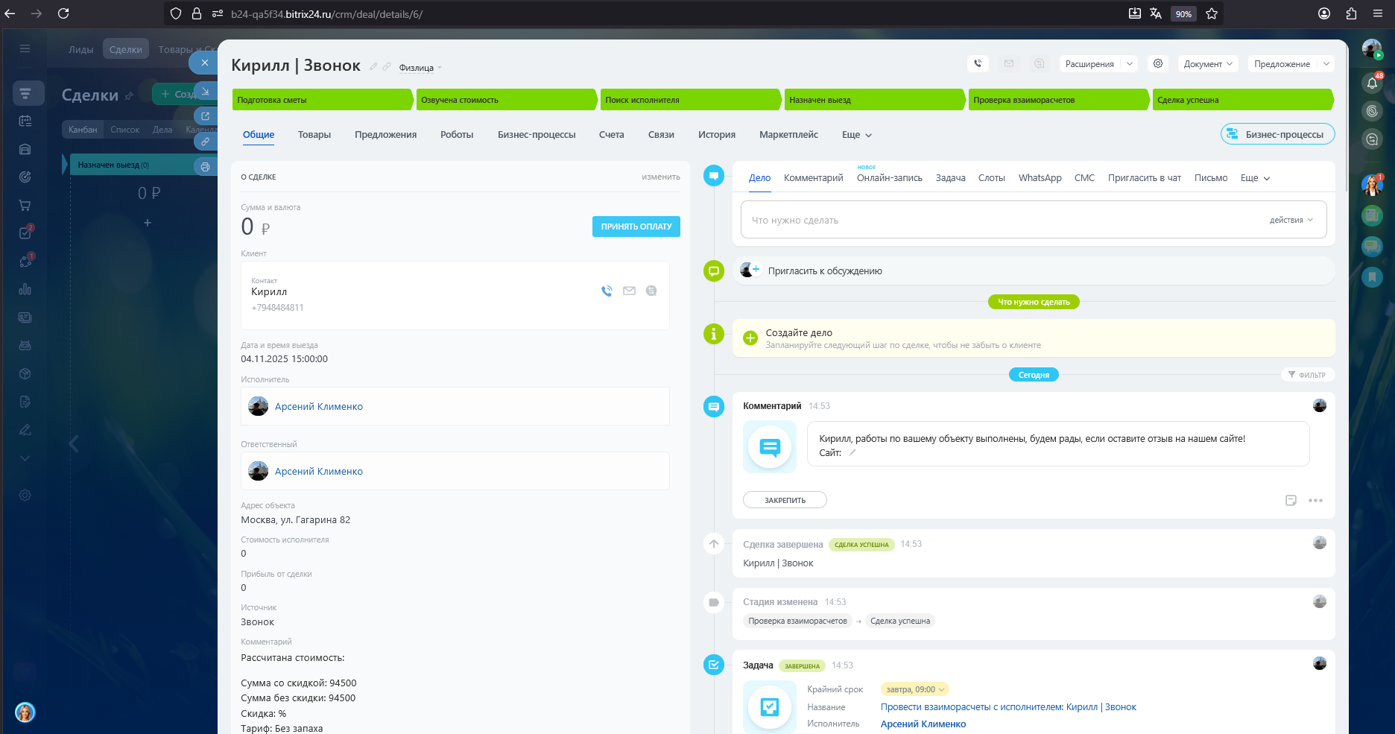Click email envelope icon next to contact Кирилл

click(629, 291)
